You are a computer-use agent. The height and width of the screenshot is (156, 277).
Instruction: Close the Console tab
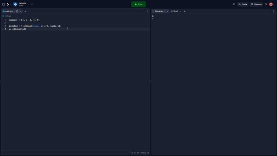tap(167, 11)
